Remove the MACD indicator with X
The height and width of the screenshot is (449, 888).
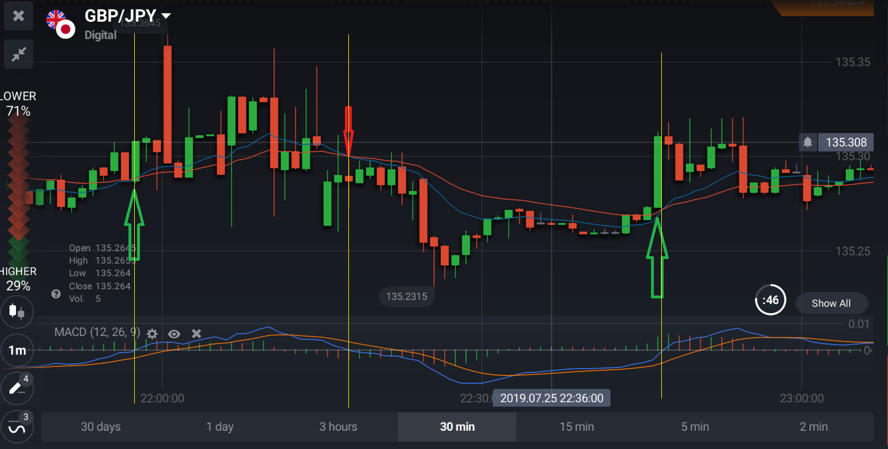(196, 334)
